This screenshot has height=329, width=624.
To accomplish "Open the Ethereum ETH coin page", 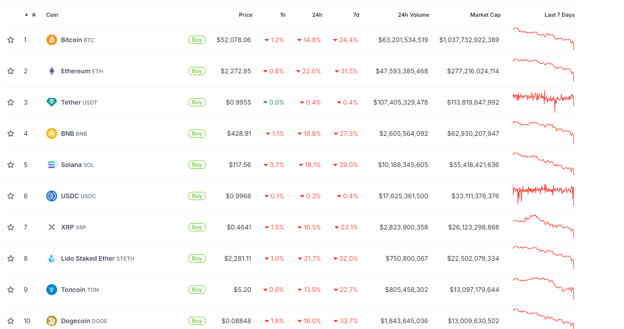I will (82, 71).
